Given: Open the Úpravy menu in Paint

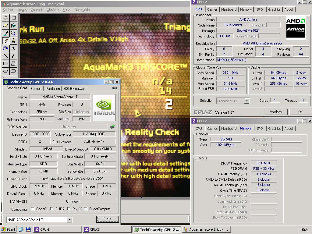Looking at the screenshot, I should [x=22, y=10].
